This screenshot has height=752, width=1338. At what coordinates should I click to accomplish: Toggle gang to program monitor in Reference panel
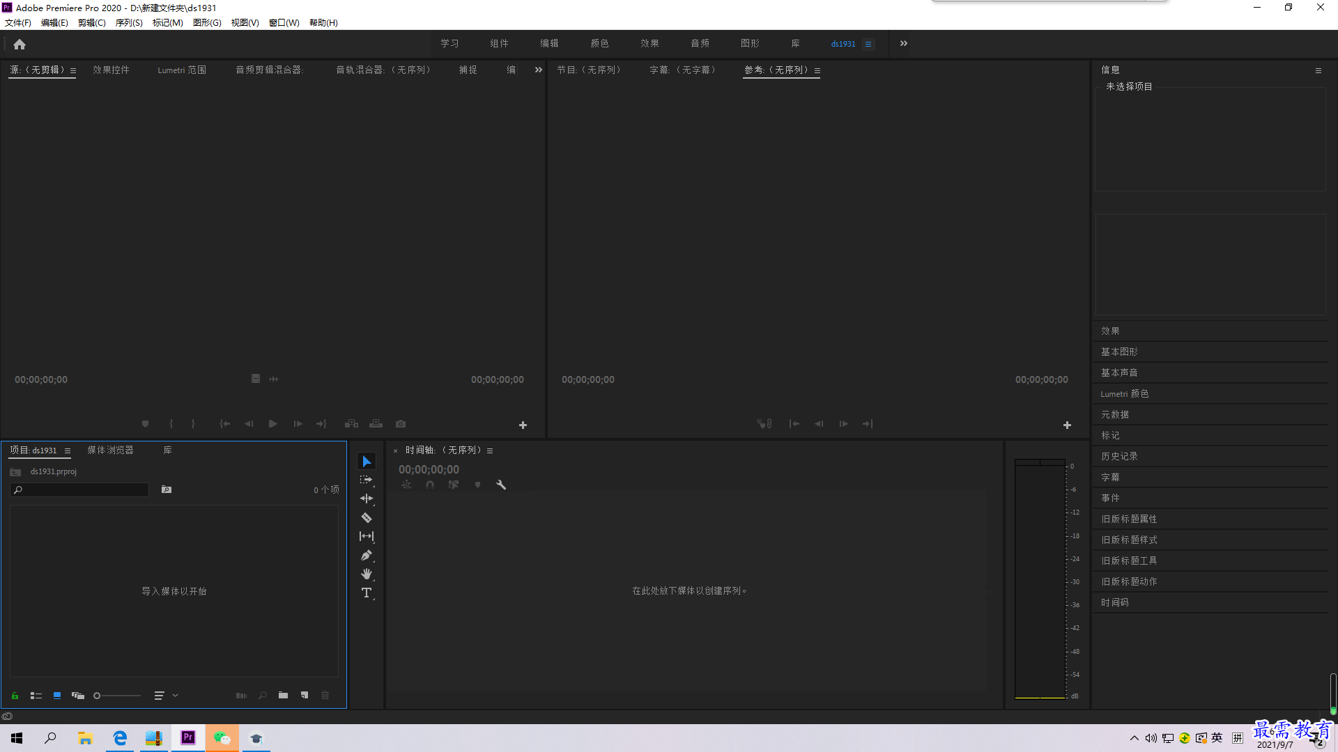point(764,424)
